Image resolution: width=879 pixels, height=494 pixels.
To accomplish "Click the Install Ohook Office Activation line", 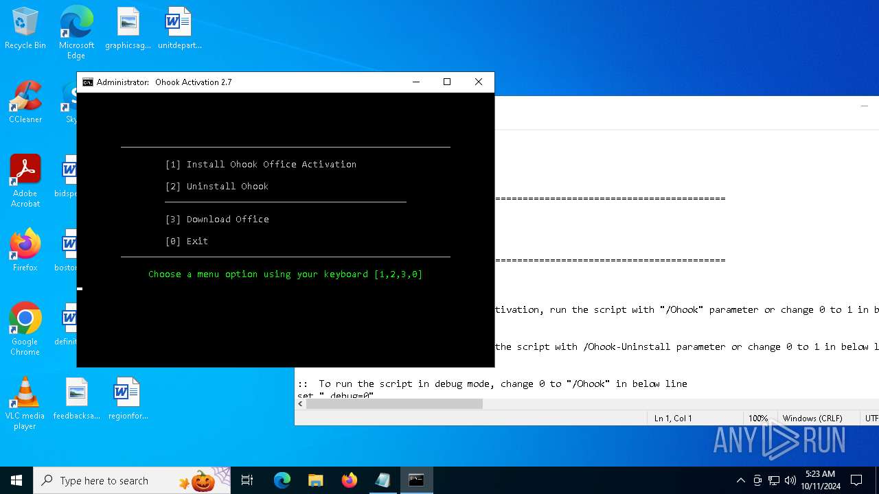I will [261, 165].
